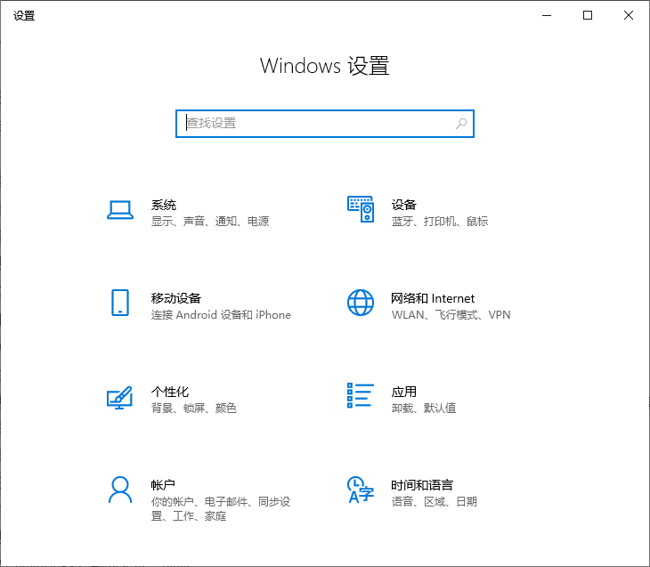
Task: Open the 应用 settings title
Action: (404, 392)
